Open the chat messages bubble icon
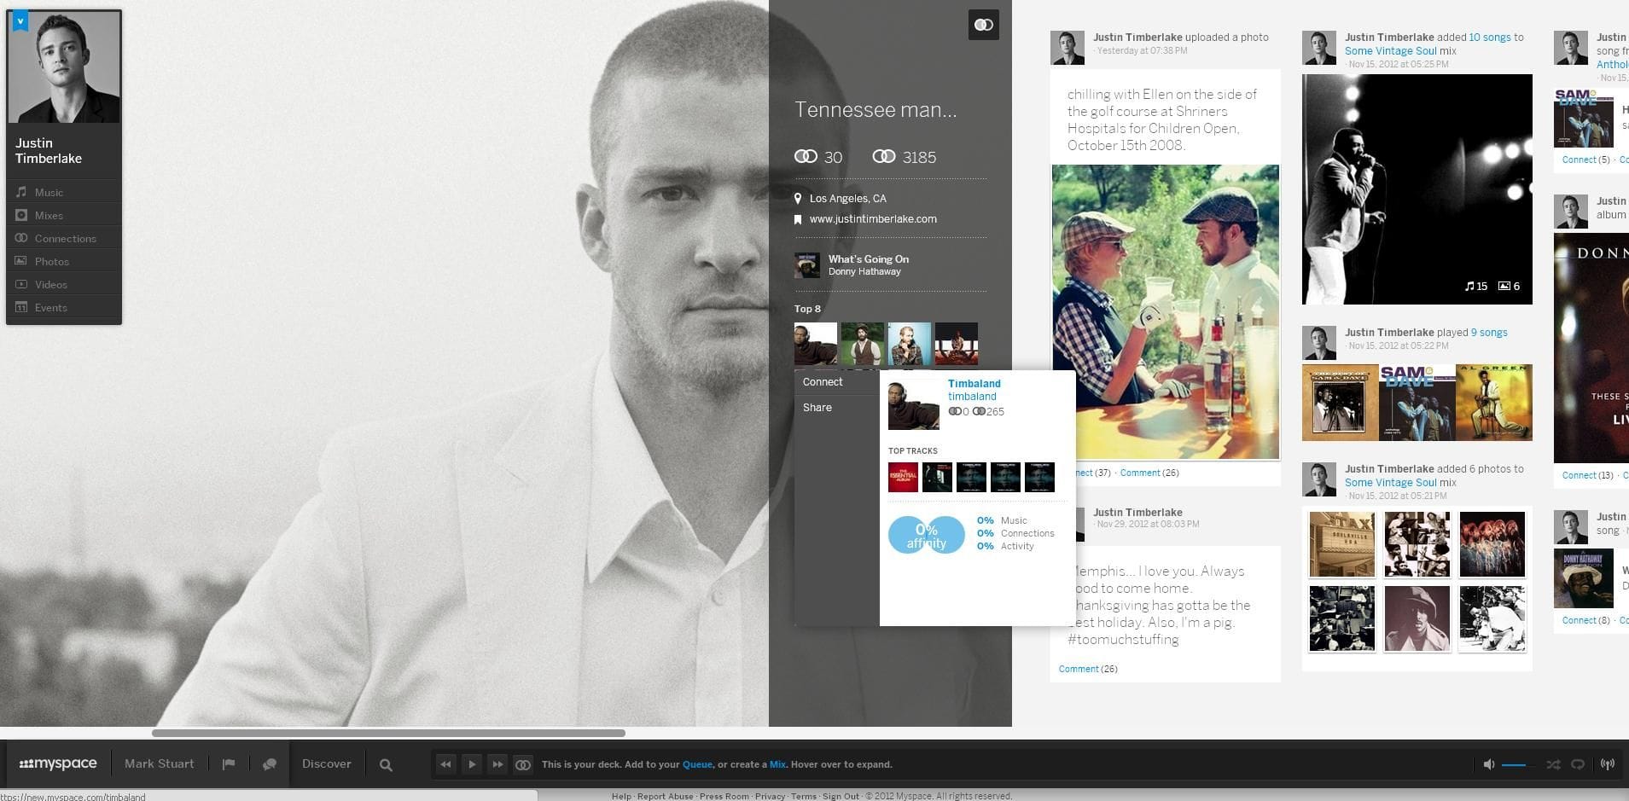This screenshot has width=1629, height=801. click(270, 764)
